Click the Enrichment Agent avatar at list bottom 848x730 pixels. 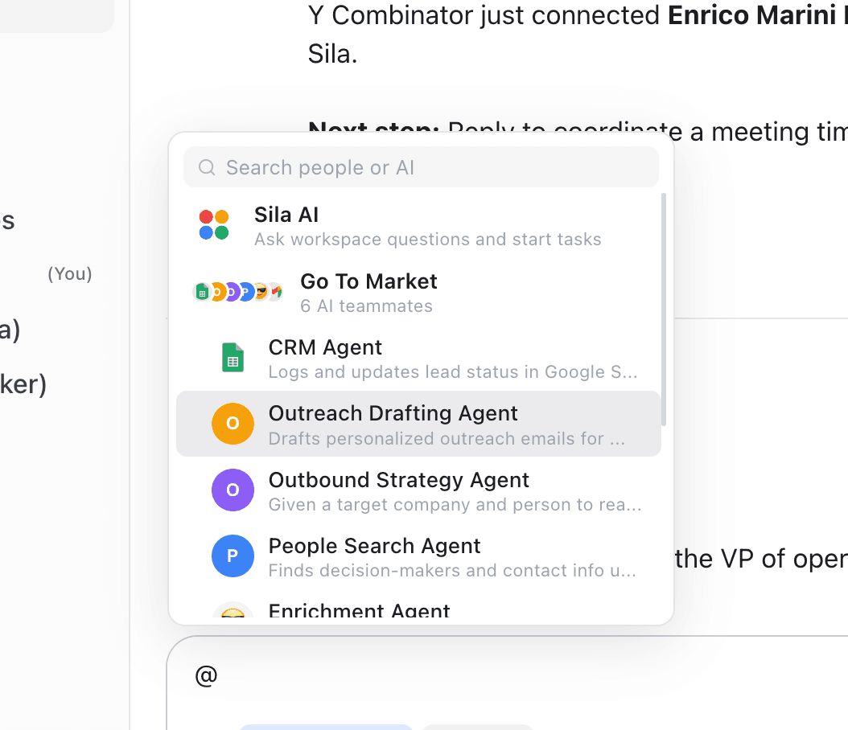[x=233, y=613]
